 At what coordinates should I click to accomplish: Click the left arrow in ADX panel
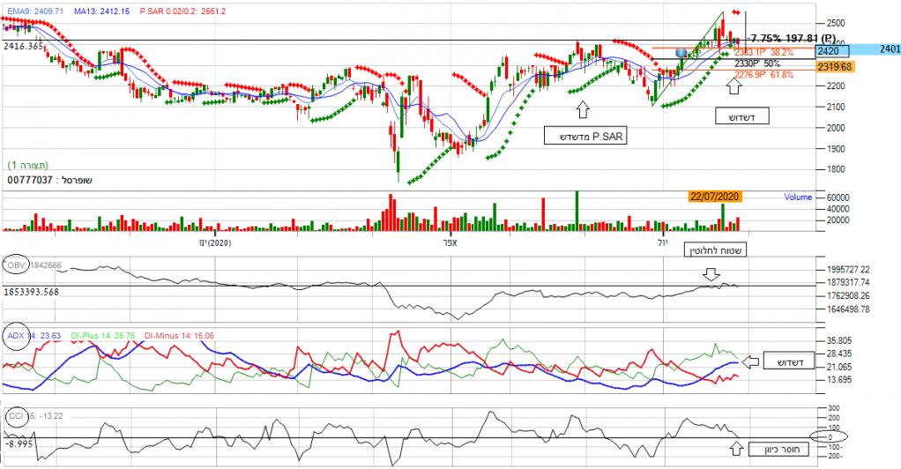[x=750, y=361]
